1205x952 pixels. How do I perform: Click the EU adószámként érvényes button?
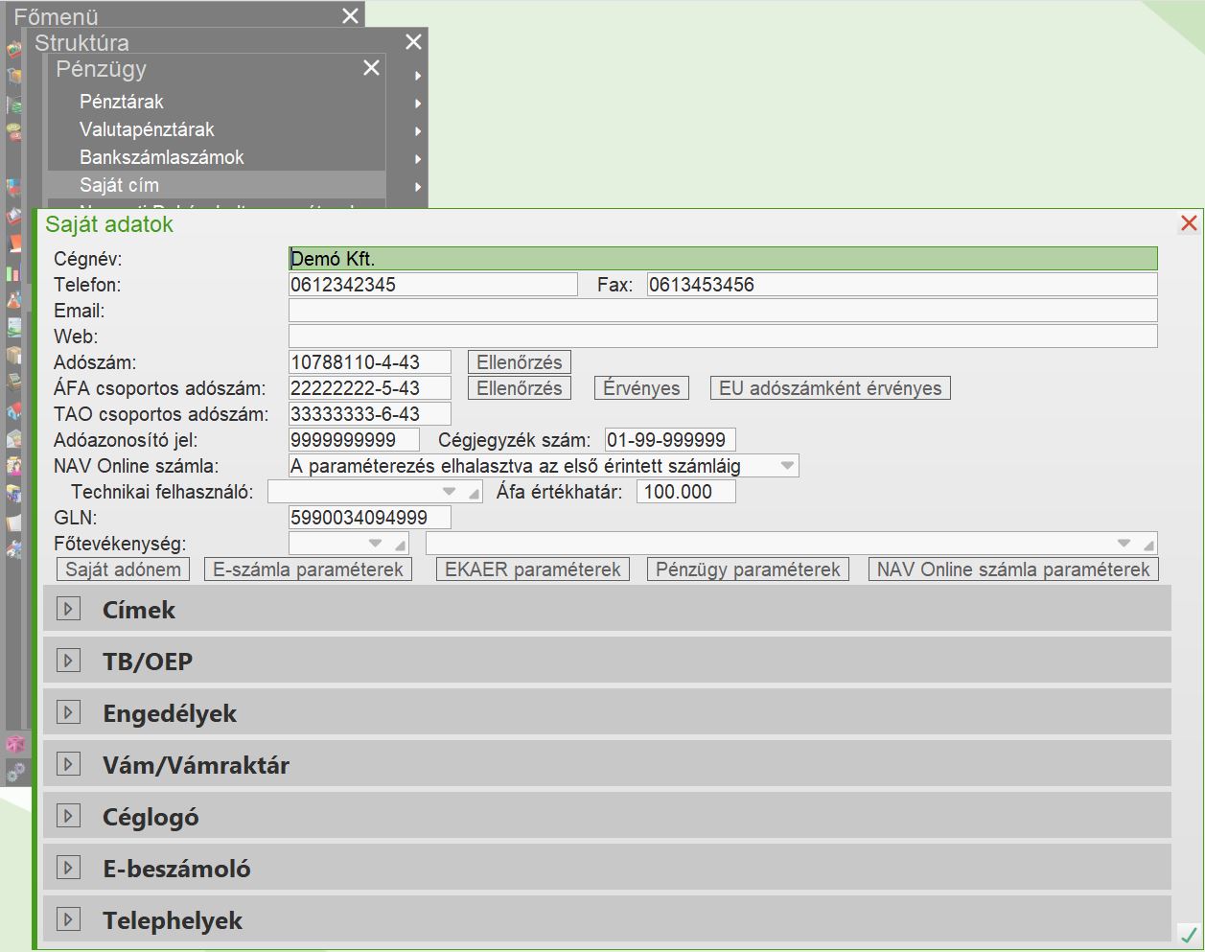pyautogui.click(x=830, y=388)
